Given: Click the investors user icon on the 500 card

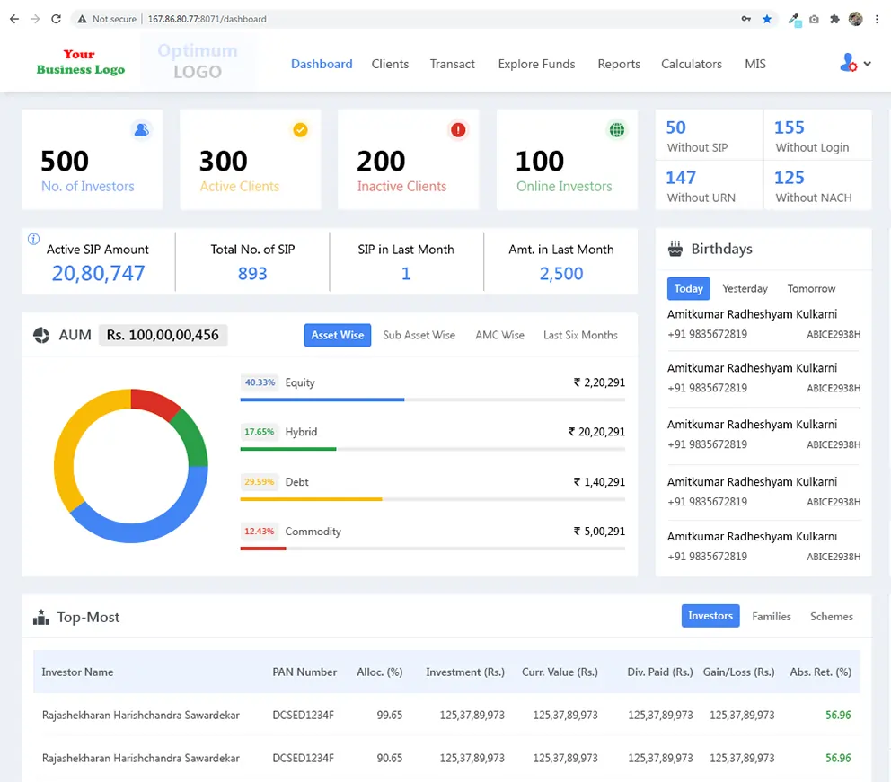Looking at the screenshot, I should [x=141, y=130].
